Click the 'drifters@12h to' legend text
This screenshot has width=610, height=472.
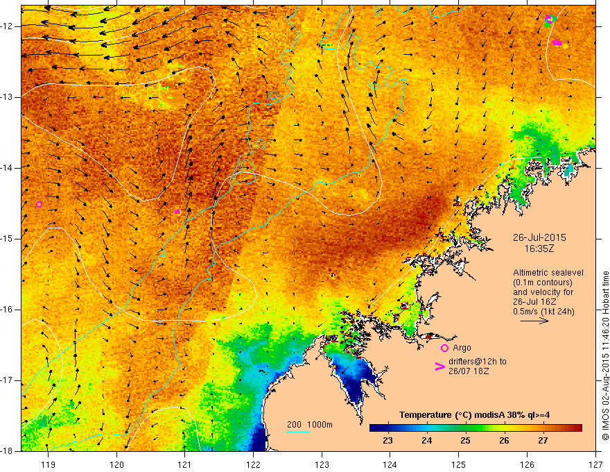point(478,362)
